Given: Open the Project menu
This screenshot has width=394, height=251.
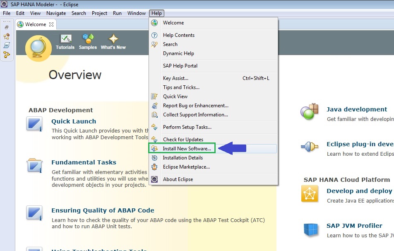Looking at the screenshot, I should [99, 13].
